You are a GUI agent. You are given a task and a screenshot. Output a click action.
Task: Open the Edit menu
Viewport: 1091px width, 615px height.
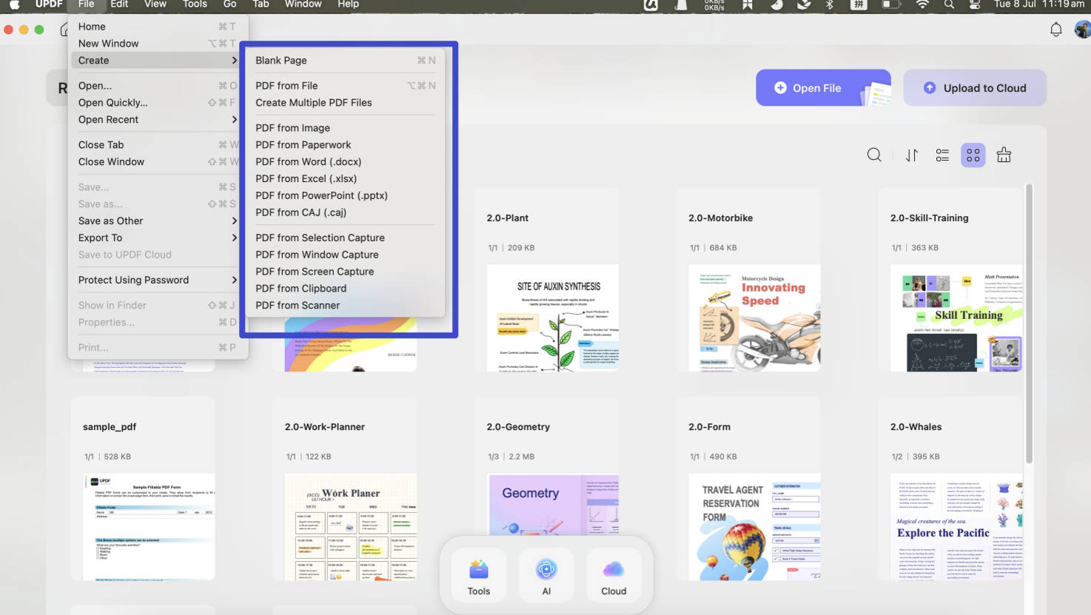[119, 4]
